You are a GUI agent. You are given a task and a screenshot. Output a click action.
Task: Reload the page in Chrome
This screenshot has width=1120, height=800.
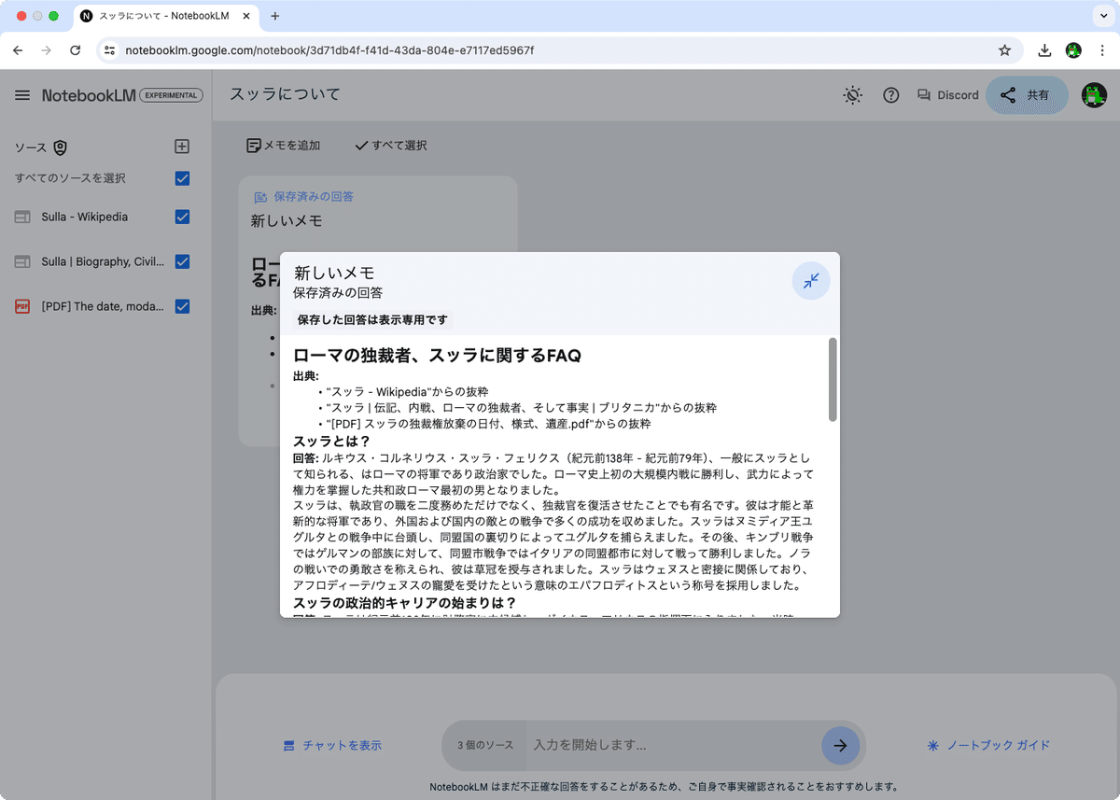pos(76,50)
